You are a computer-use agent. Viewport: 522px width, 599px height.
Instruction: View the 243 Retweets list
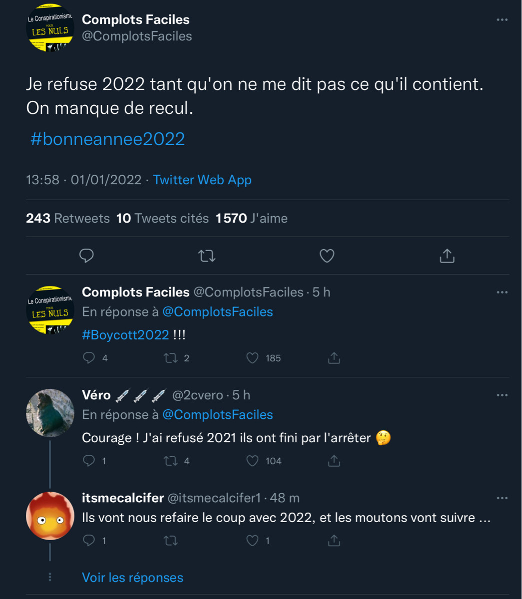point(68,218)
